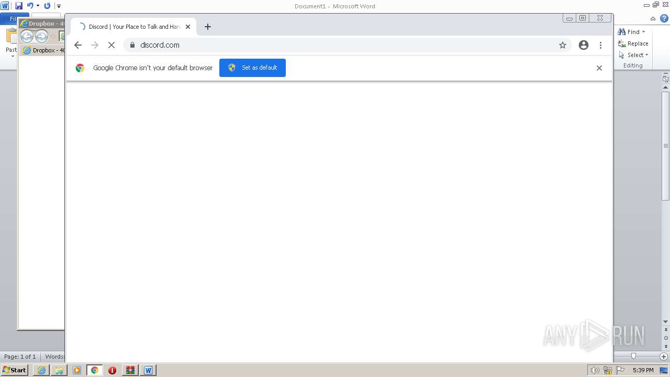Open the Select dropdown in Word

634,55
